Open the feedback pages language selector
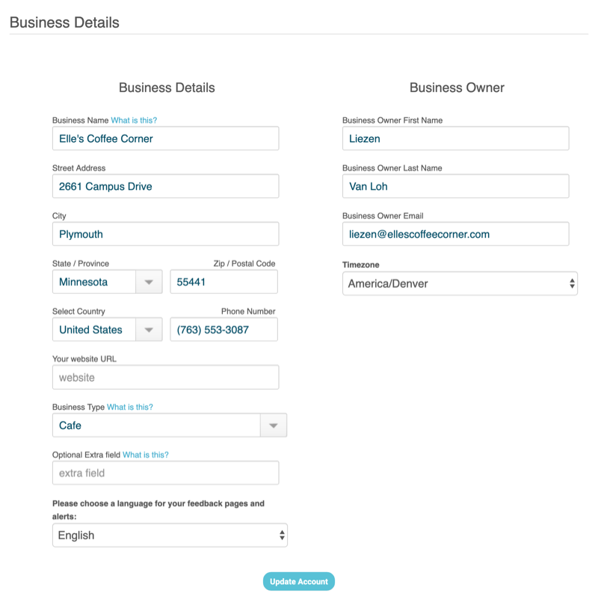This screenshot has width=598, height=602. pos(170,535)
